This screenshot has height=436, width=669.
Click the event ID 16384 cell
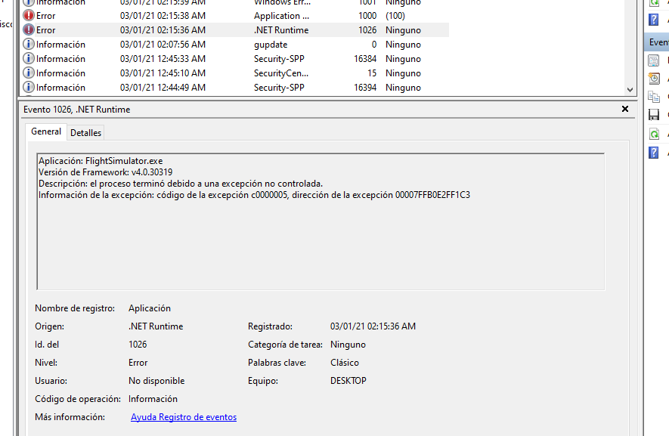(365, 58)
